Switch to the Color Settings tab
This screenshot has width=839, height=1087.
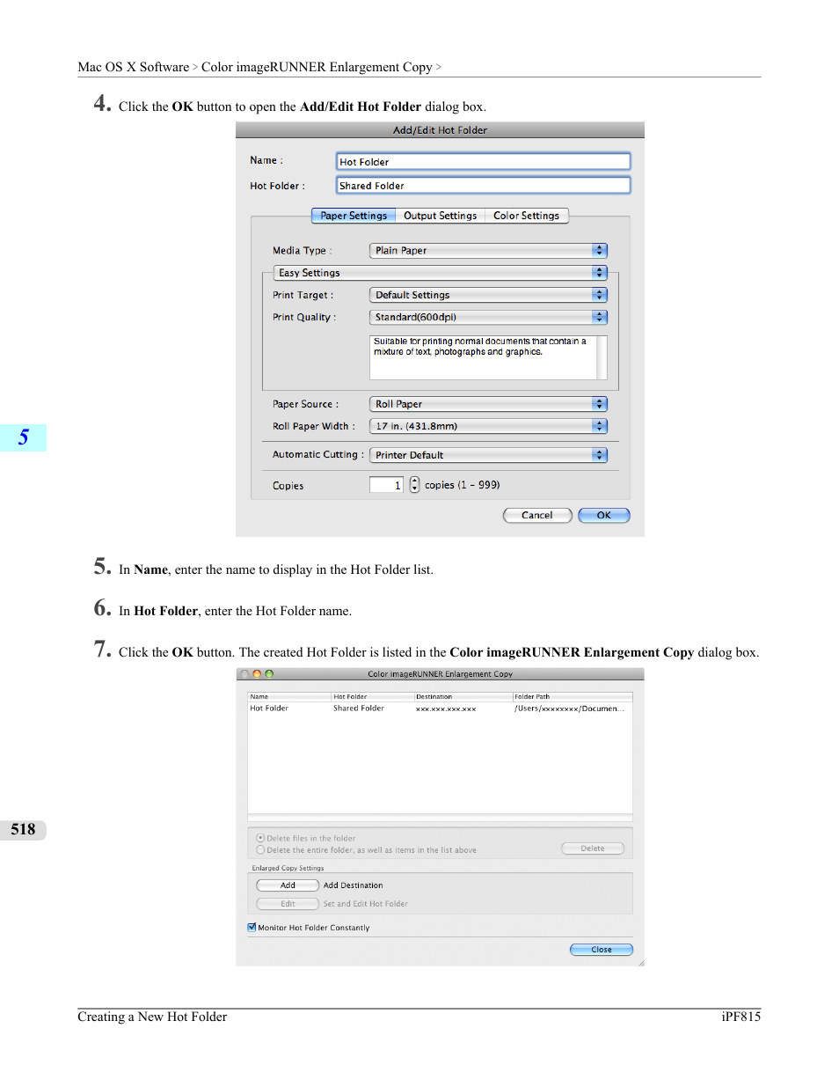[x=526, y=216]
